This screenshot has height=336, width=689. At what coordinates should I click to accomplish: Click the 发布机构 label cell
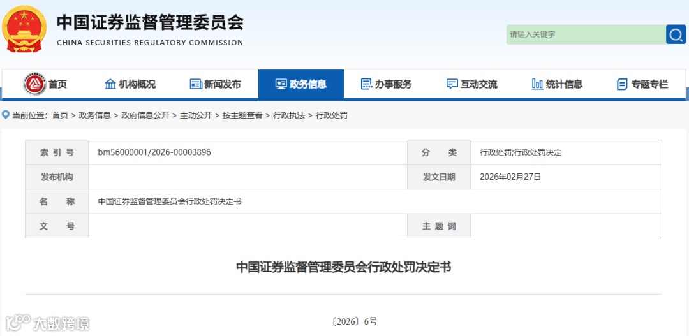pos(57,177)
